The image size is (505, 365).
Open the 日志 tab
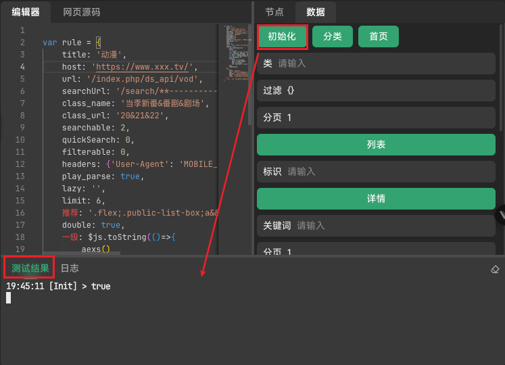point(70,268)
